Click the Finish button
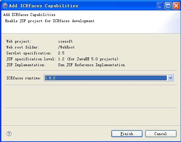Image resolution: width=181 pixels, height=142 pixels. pyautogui.click(x=127, y=134)
